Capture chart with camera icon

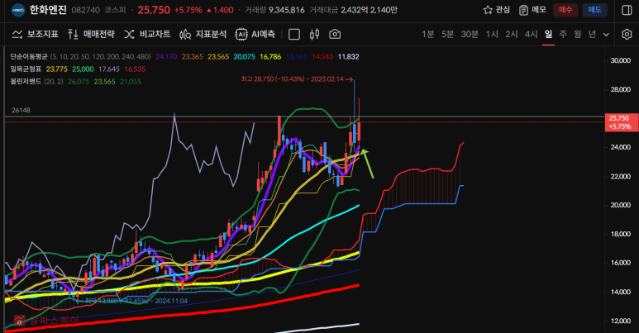click(335, 35)
